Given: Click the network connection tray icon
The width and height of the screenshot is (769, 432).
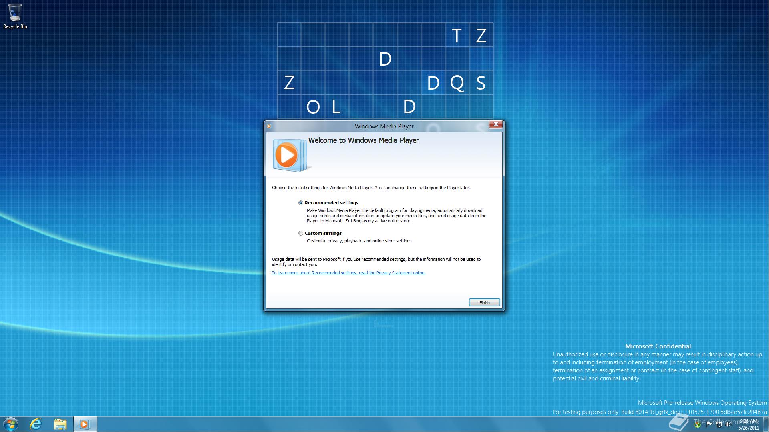Looking at the screenshot, I should 719,425.
